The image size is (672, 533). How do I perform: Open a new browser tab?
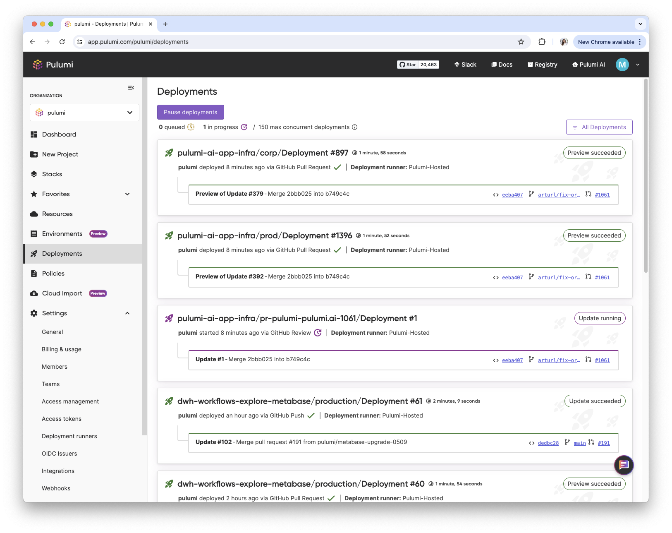(x=165, y=24)
